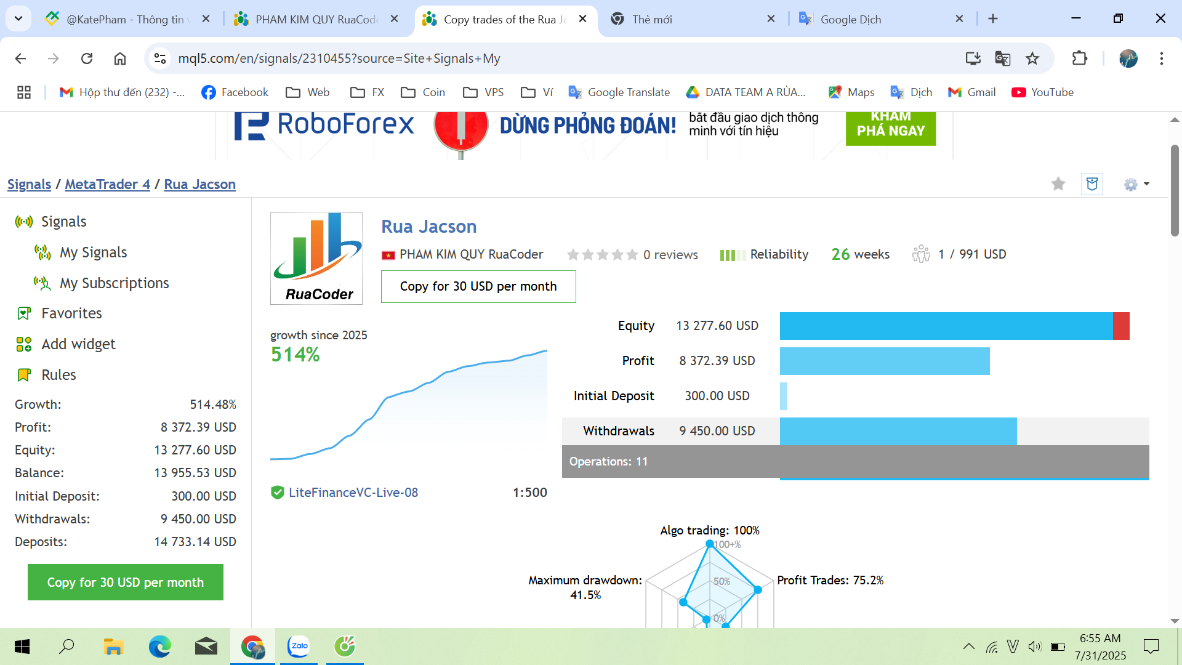Open the YouTube bookmark
This screenshot has width=1182, height=665.
click(1043, 92)
